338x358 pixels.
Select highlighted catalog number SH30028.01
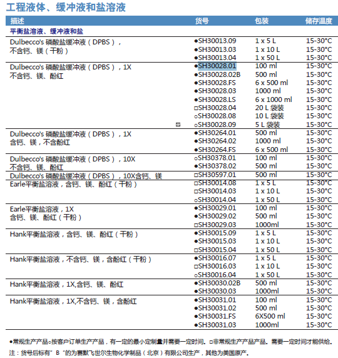tap(217, 66)
